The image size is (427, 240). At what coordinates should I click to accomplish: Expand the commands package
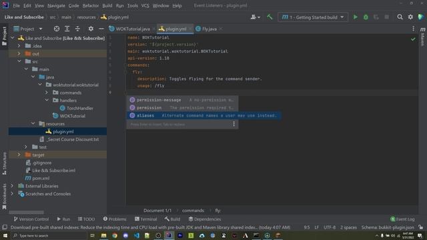pyautogui.click(x=47, y=93)
